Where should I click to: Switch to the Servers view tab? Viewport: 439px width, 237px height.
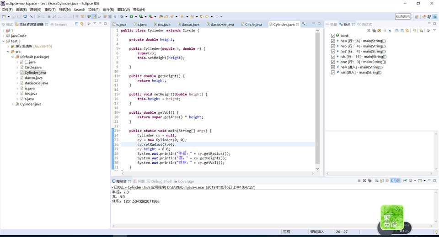pos(59,24)
